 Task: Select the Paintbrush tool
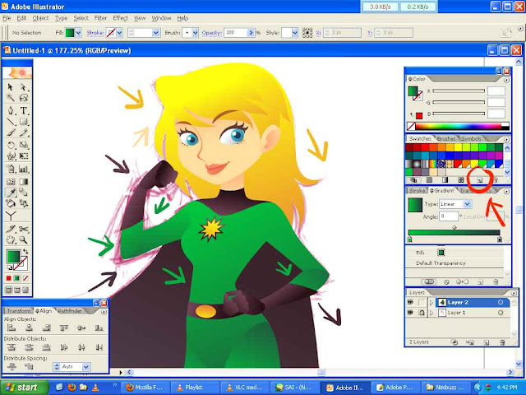(x=11, y=132)
